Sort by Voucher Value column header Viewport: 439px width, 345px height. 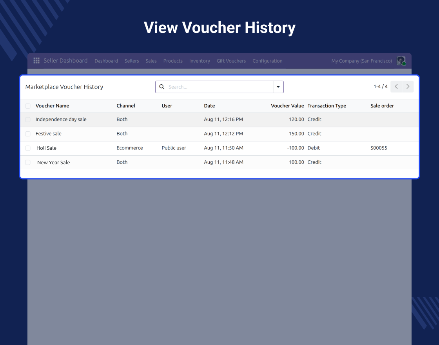click(287, 105)
